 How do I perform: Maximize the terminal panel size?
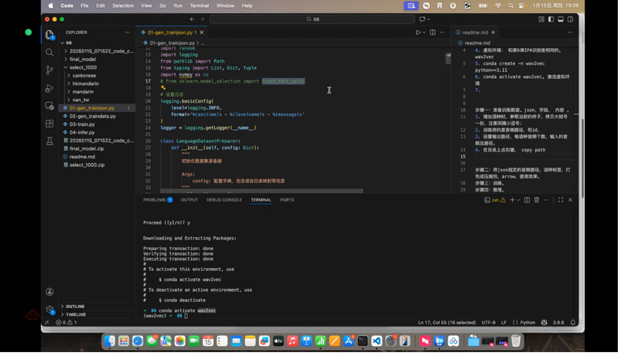[561, 200]
